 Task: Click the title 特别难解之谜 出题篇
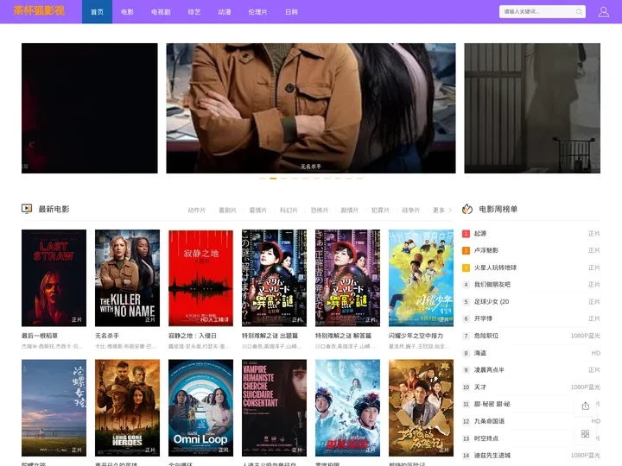click(270, 336)
